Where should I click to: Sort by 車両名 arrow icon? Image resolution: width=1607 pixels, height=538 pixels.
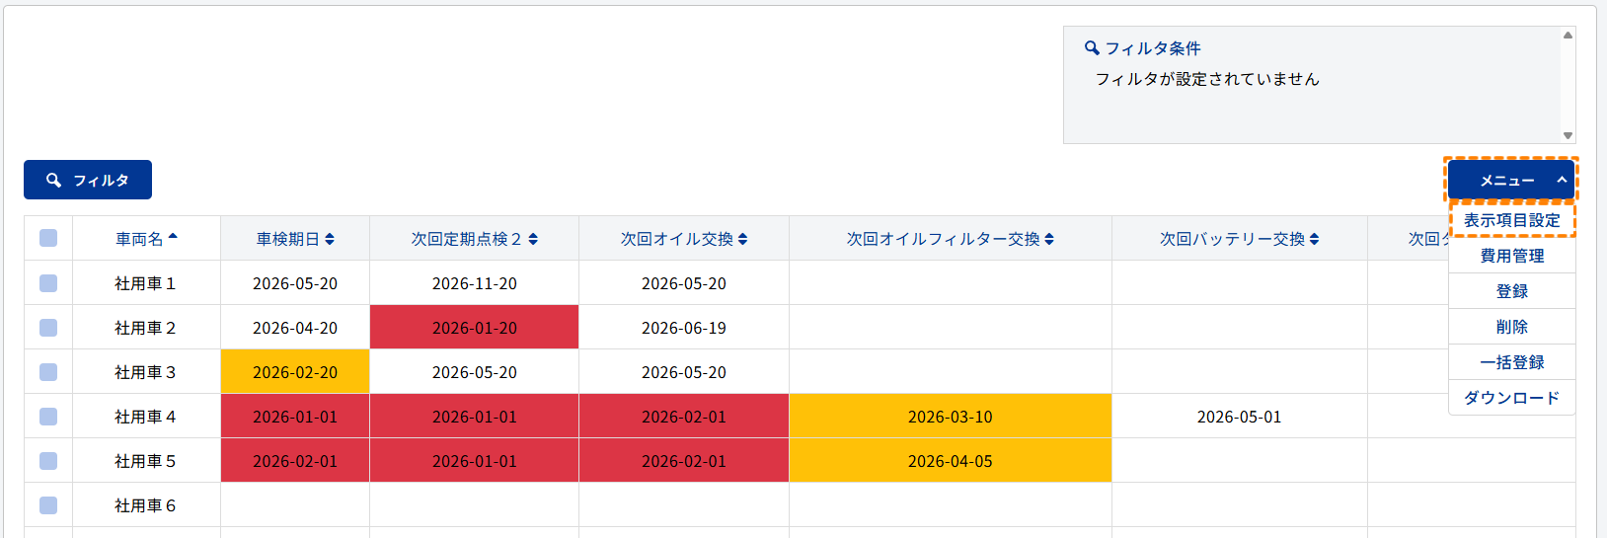[x=173, y=238]
